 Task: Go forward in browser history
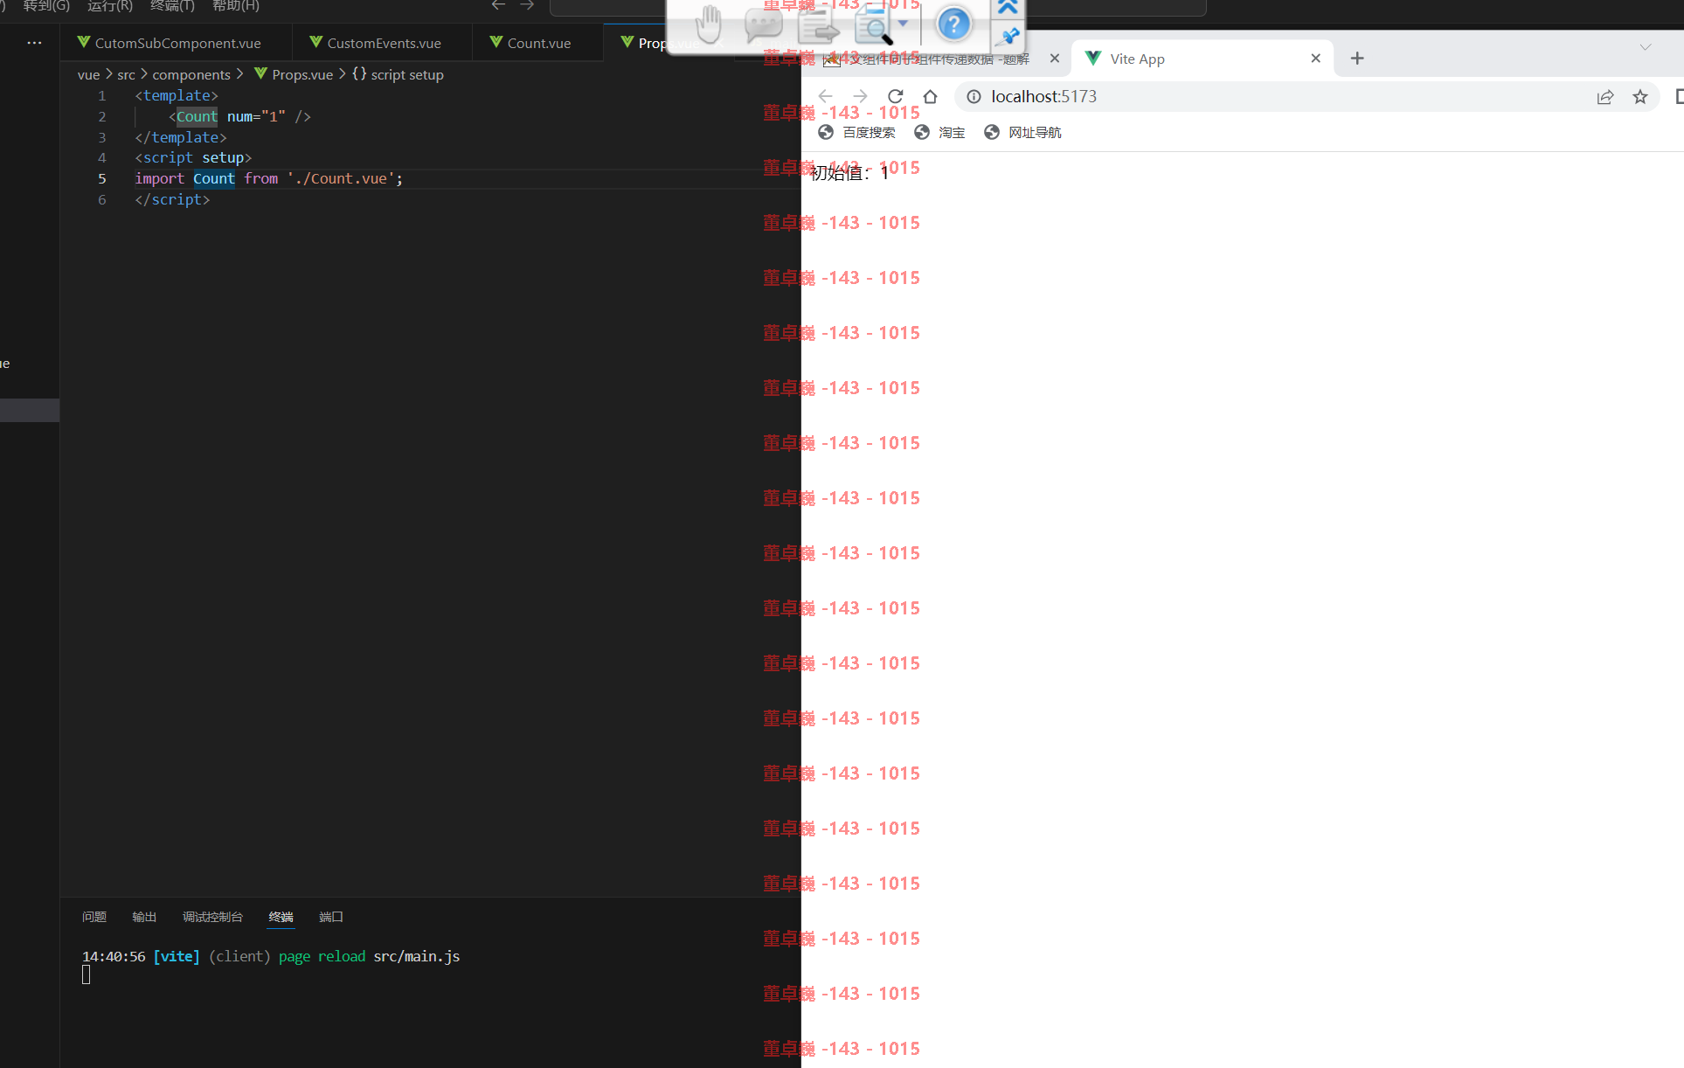point(860,96)
